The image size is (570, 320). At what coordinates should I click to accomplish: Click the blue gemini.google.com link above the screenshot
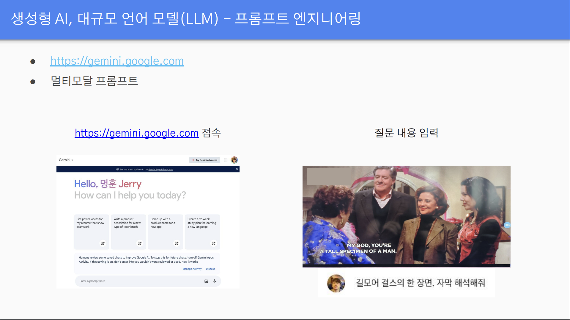(136, 133)
